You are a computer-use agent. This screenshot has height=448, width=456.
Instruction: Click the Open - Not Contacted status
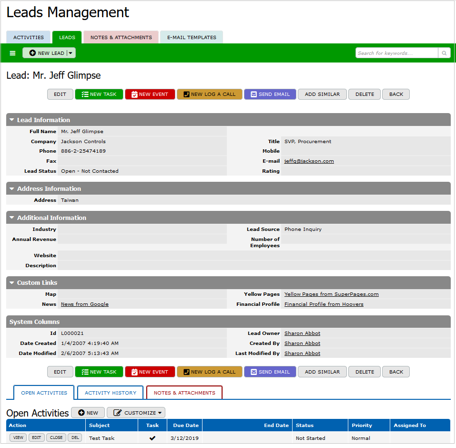pos(90,171)
